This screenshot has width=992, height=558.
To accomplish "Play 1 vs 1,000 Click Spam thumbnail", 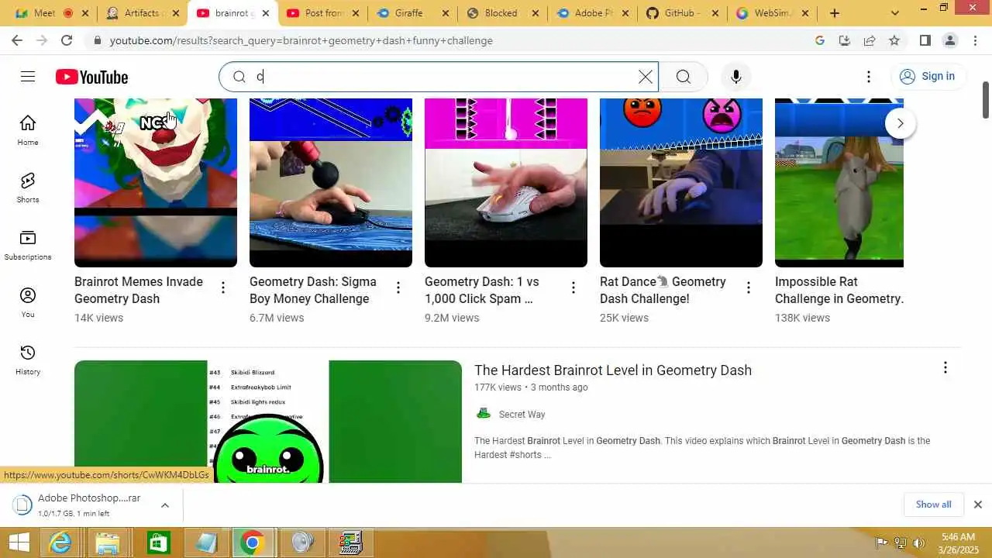I will (x=506, y=183).
